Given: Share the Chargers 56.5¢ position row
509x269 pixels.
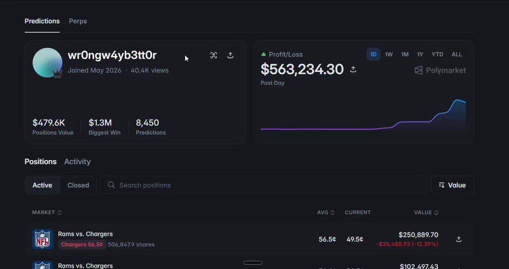Looking at the screenshot, I should pos(459,239).
